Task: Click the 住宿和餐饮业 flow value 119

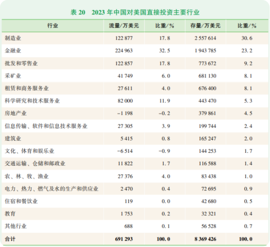Action: 128,201
